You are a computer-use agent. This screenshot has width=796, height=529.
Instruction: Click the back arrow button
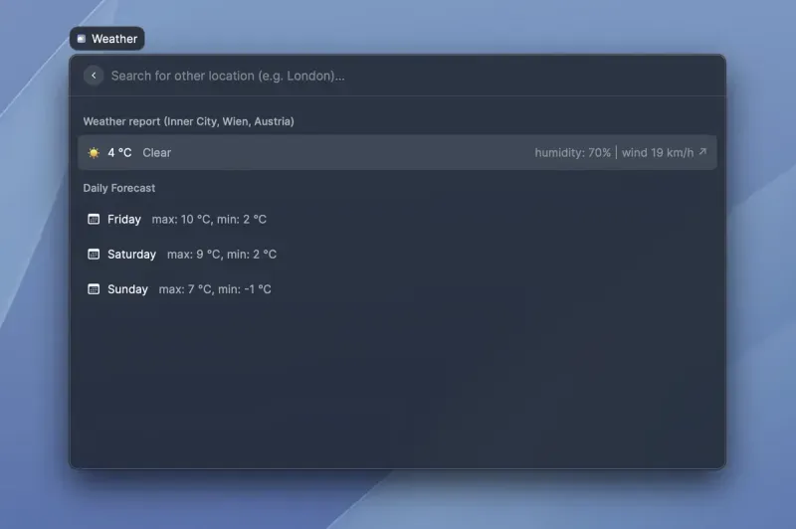[x=94, y=76]
